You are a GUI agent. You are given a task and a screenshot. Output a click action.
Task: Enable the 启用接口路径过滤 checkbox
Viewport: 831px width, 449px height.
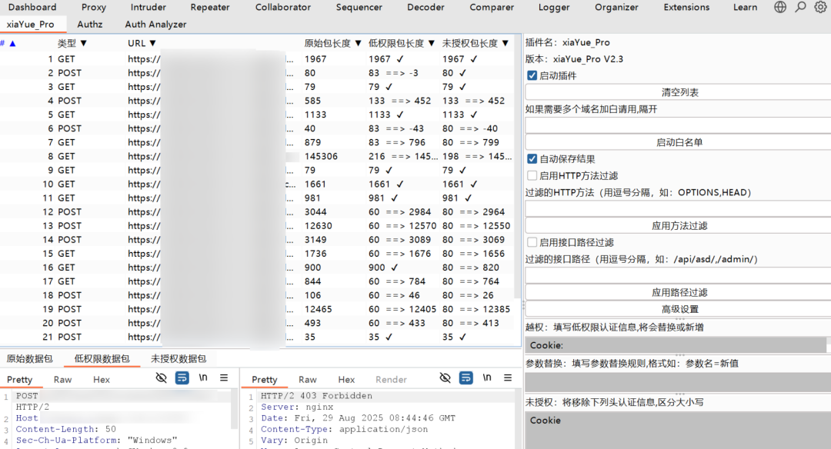(x=532, y=242)
